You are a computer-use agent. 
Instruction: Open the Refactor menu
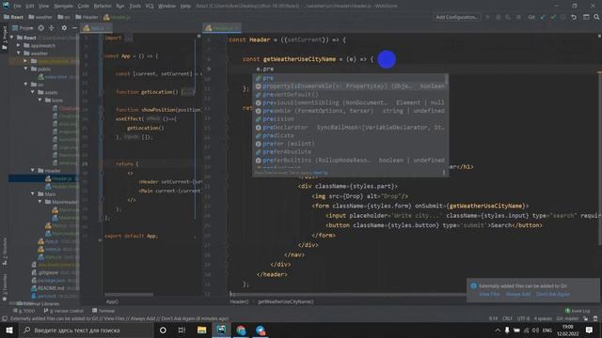(x=103, y=6)
